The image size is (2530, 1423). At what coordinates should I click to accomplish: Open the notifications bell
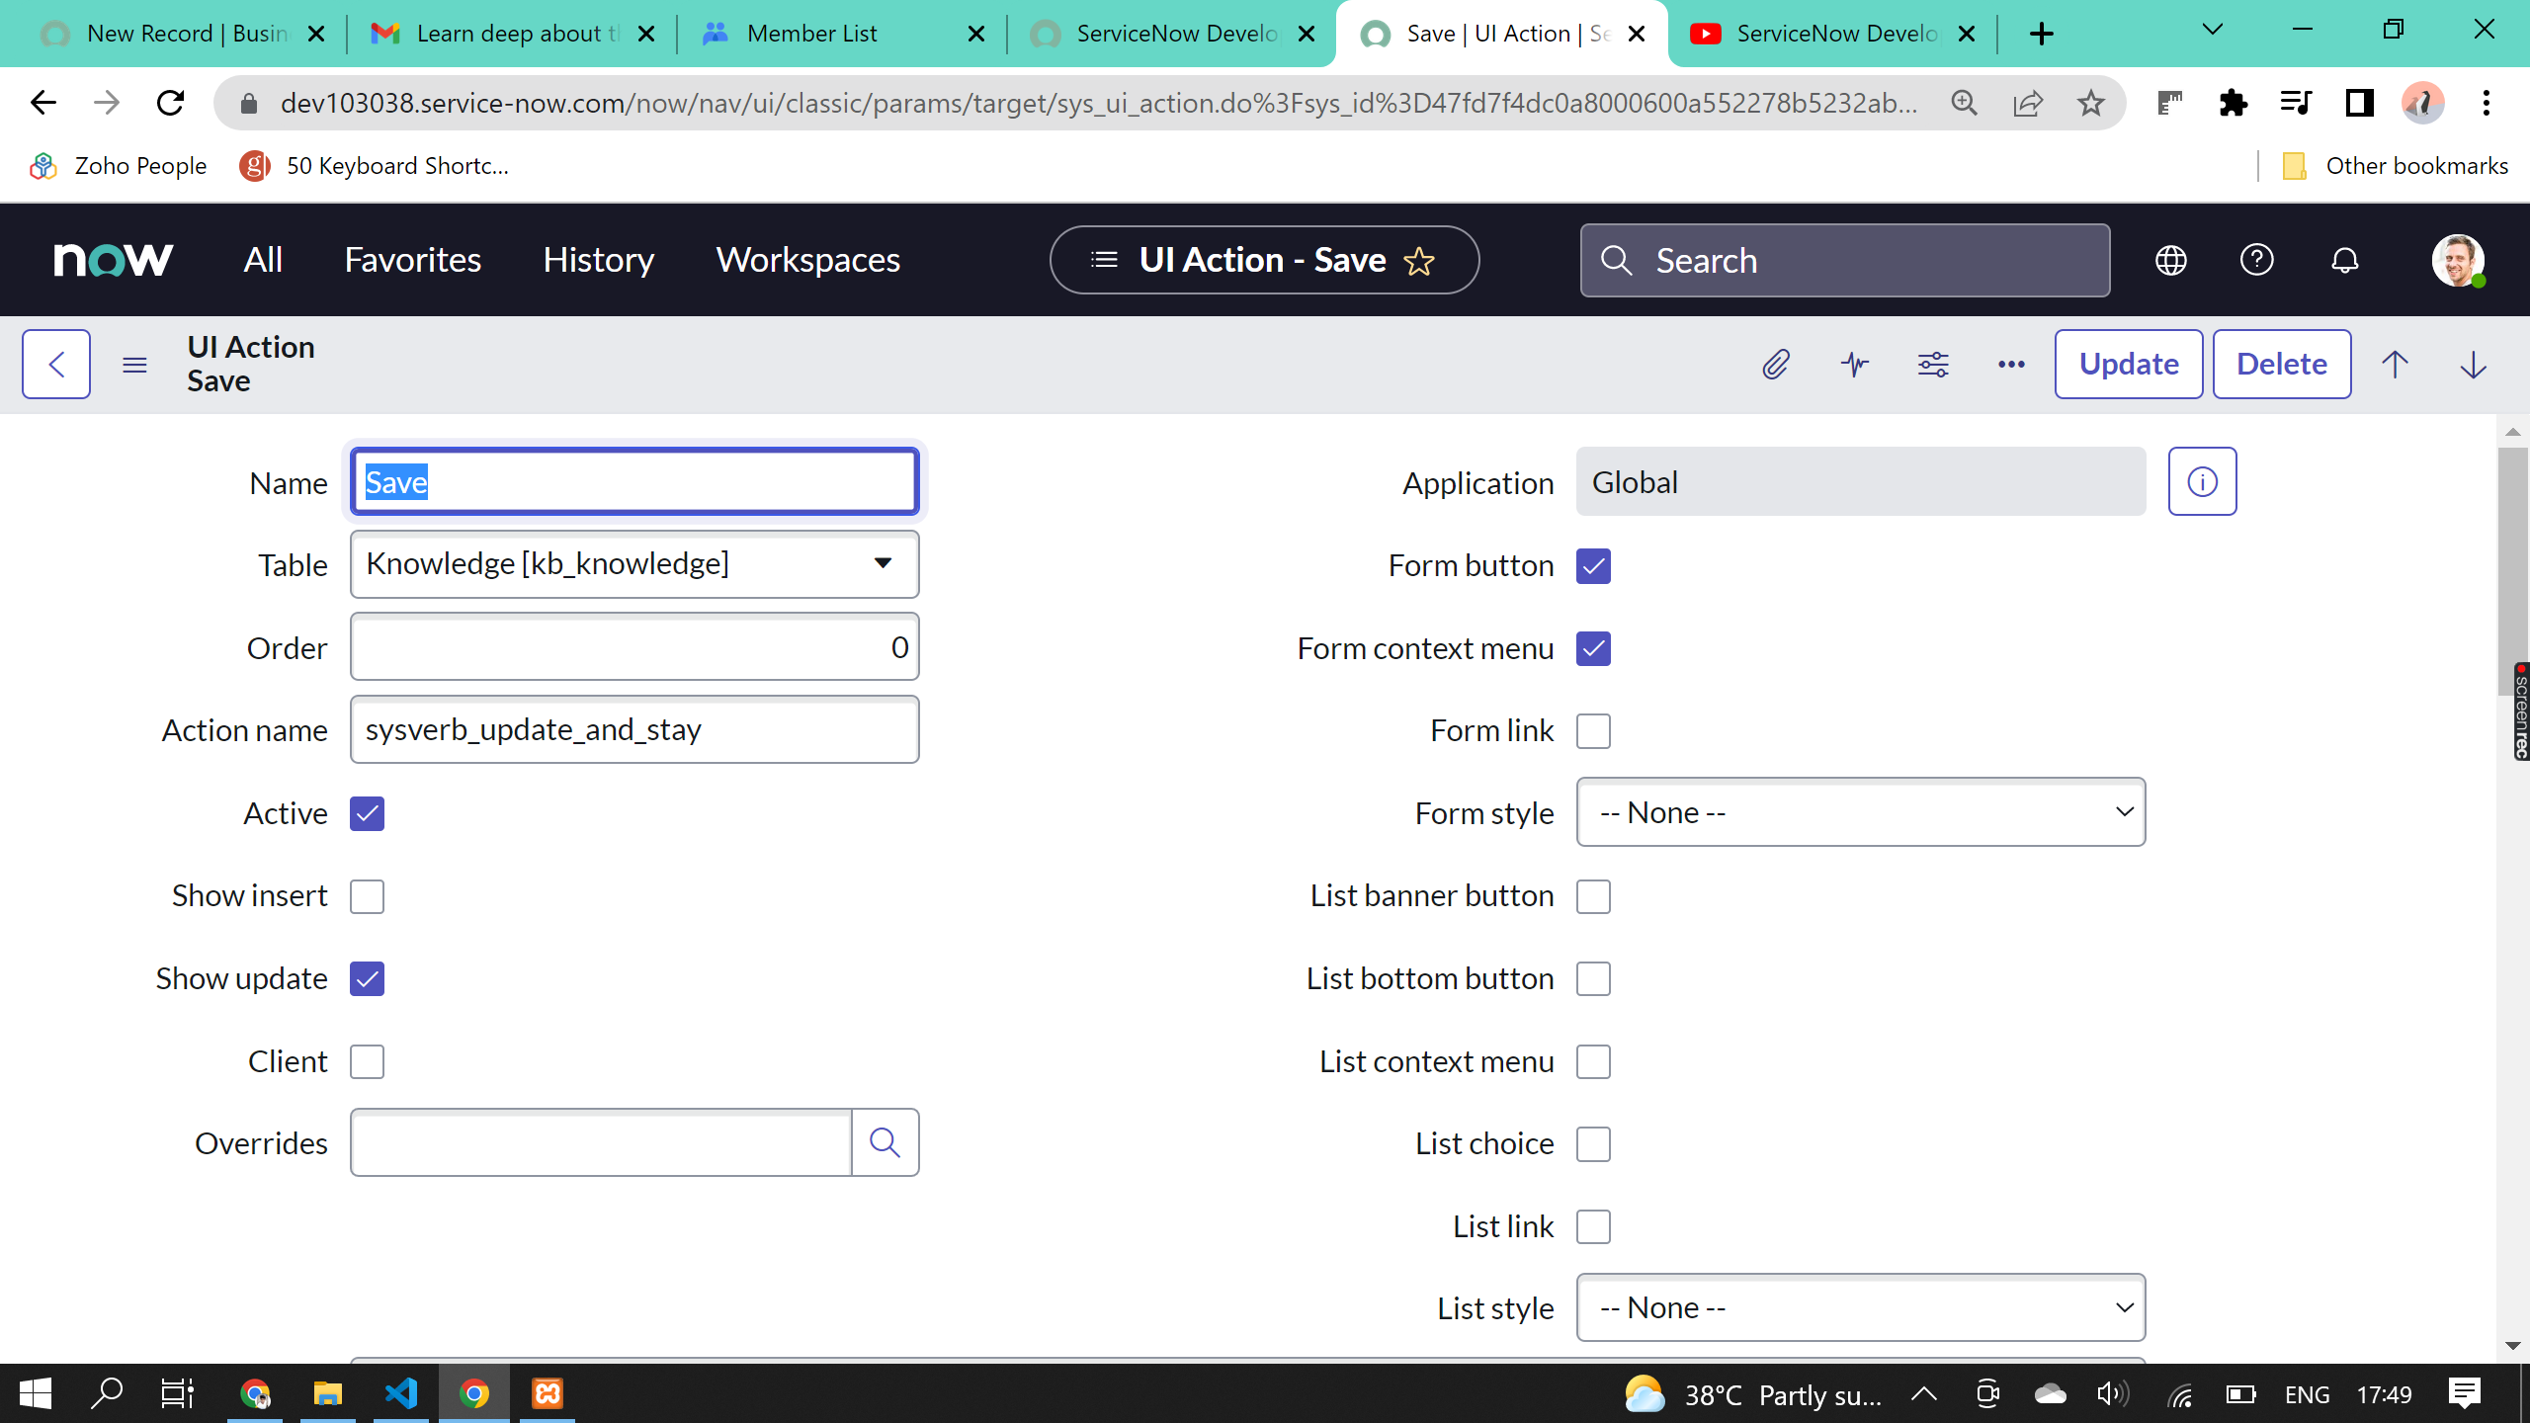(x=2344, y=260)
